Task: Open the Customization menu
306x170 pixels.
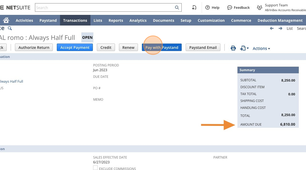Action: (x=211, y=20)
